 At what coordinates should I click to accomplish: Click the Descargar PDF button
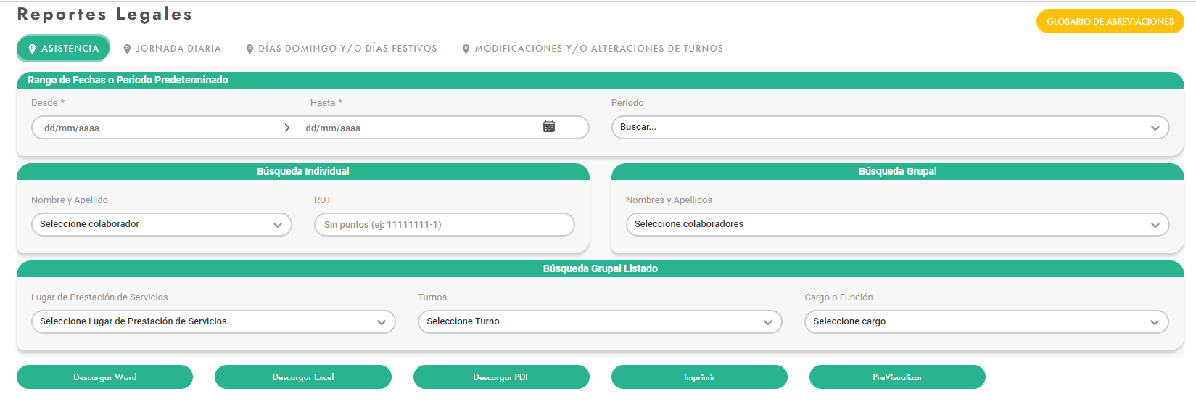click(x=501, y=377)
